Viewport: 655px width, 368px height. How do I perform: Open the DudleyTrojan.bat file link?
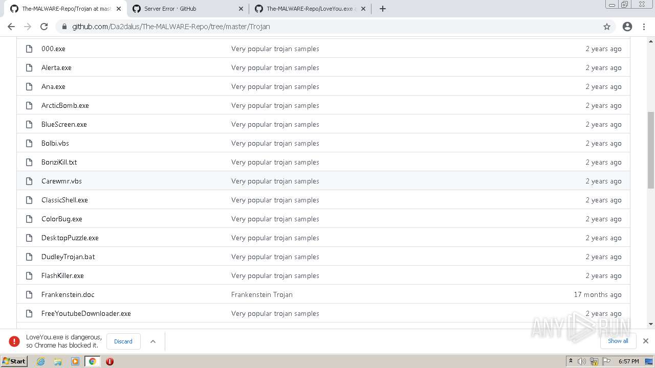(68, 257)
